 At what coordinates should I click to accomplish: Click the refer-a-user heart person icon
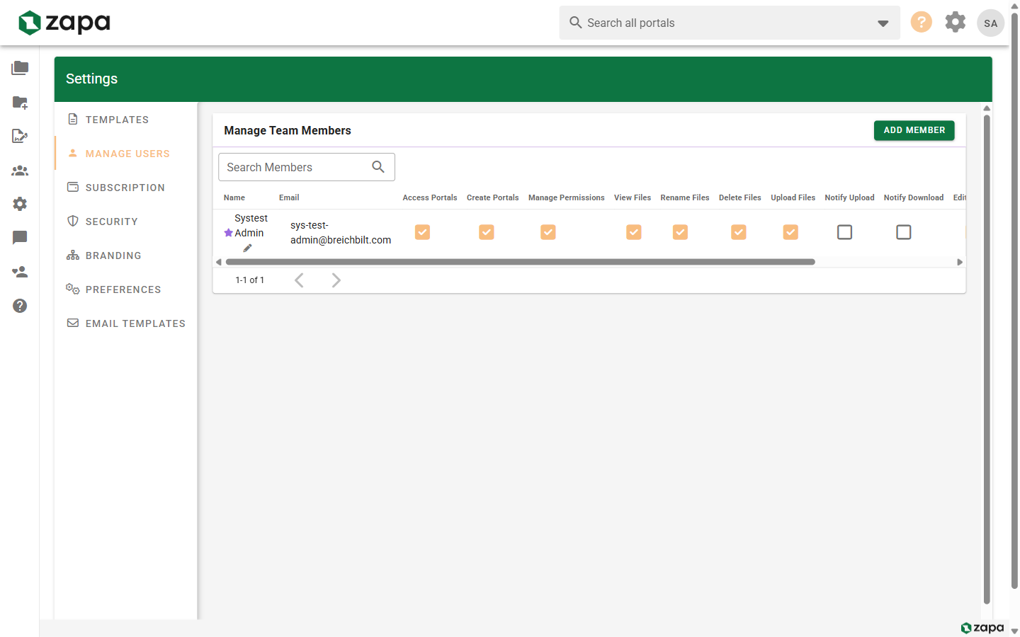point(20,272)
